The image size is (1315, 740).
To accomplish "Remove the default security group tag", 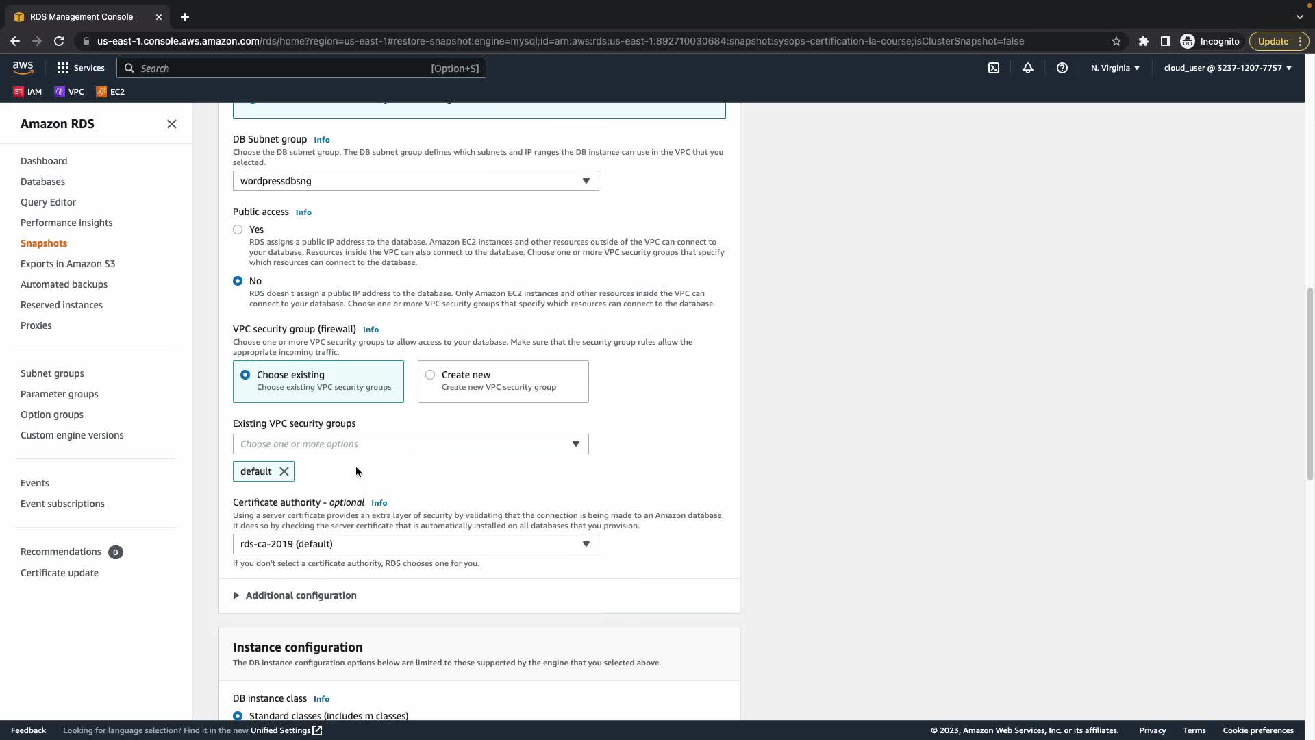I will coord(284,471).
